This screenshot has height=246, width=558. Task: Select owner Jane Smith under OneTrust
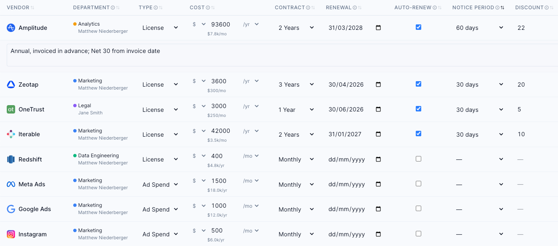point(90,113)
